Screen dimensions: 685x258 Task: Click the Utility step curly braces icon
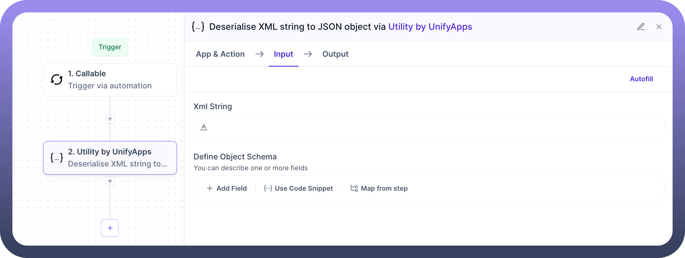[x=57, y=158]
